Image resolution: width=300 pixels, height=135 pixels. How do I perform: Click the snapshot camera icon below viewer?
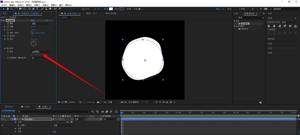pos(98,102)
